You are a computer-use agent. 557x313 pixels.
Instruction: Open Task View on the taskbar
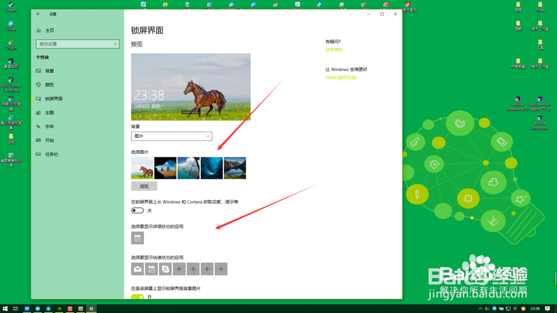click(16, 309)
